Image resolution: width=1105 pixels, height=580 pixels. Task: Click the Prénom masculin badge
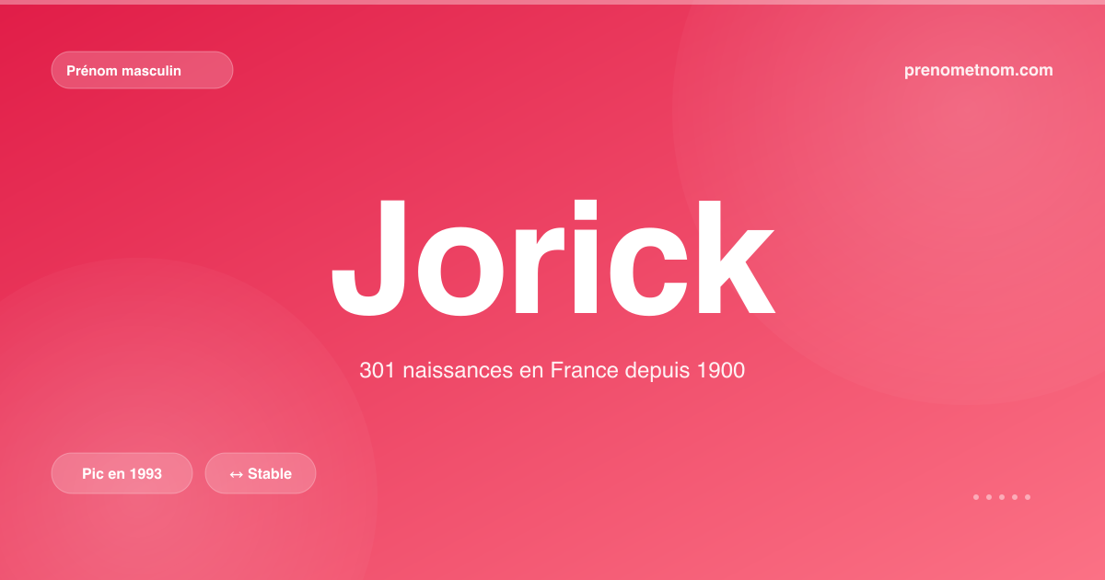point(142,70)
